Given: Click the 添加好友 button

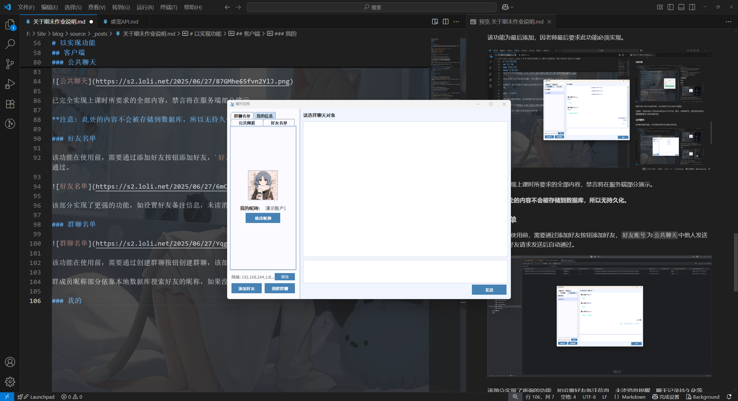Looking at the screenshot, I should click(246, 288).
